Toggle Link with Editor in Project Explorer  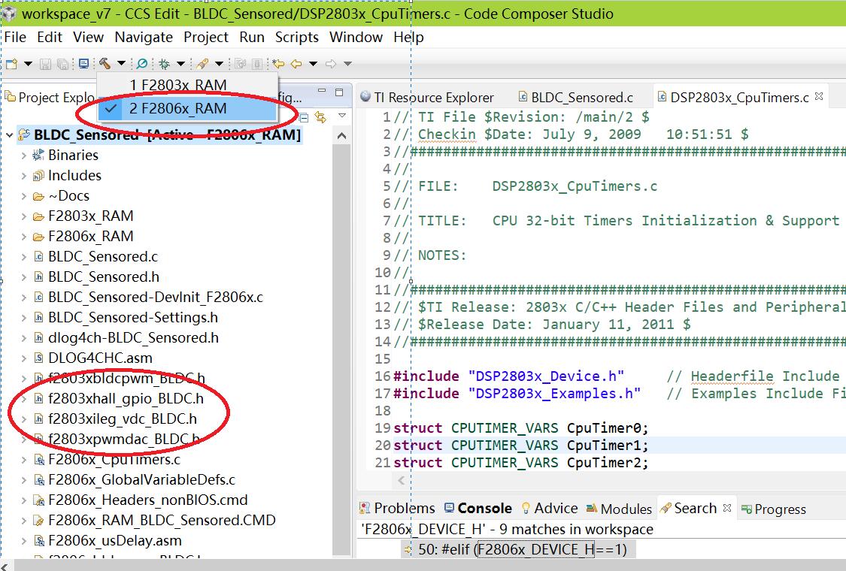tap(321, 117)
